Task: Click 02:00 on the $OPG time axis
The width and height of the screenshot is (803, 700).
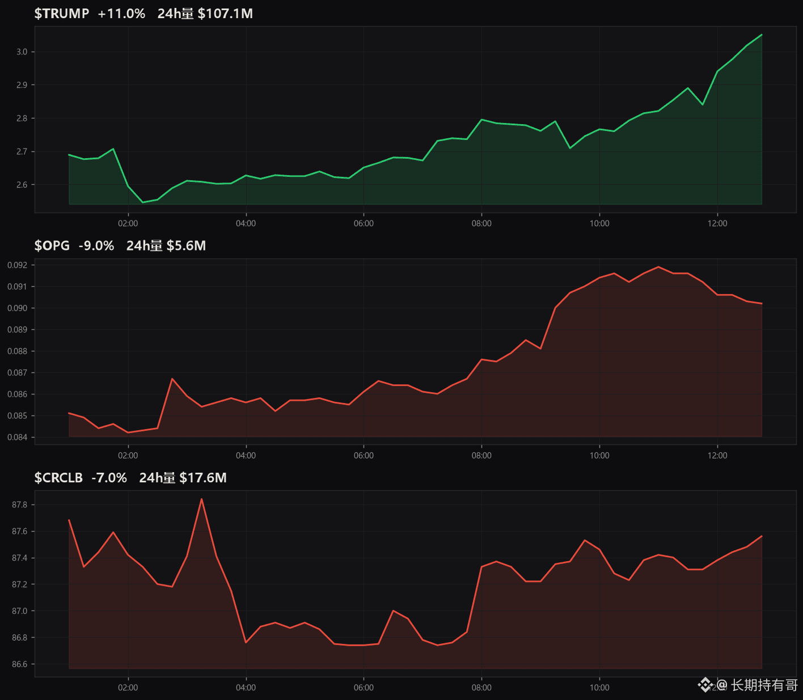Action: click(x=128, y=455)
